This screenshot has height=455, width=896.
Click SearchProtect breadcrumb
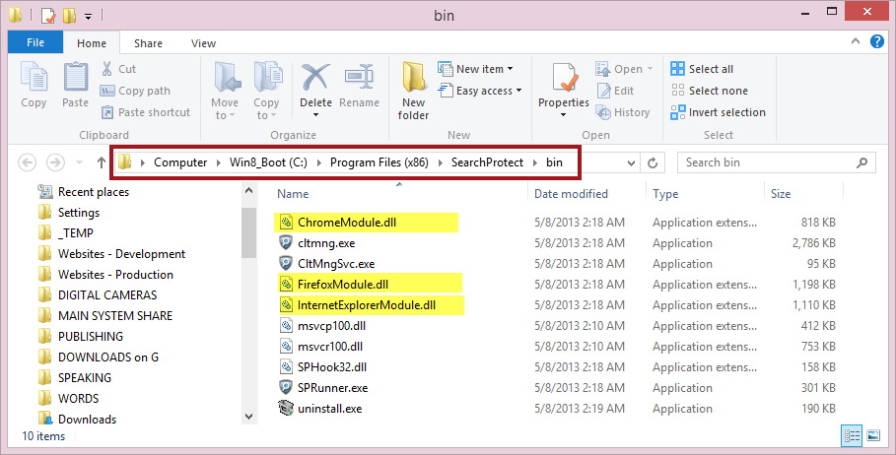pos(488,162)
